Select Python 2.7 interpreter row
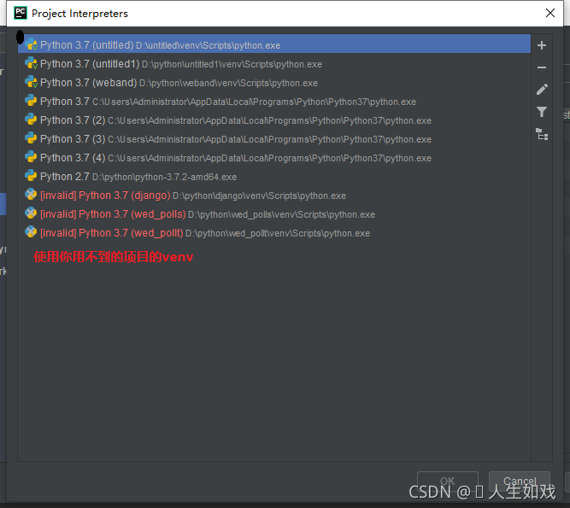The image size is (570, 508). click(274, 177)
